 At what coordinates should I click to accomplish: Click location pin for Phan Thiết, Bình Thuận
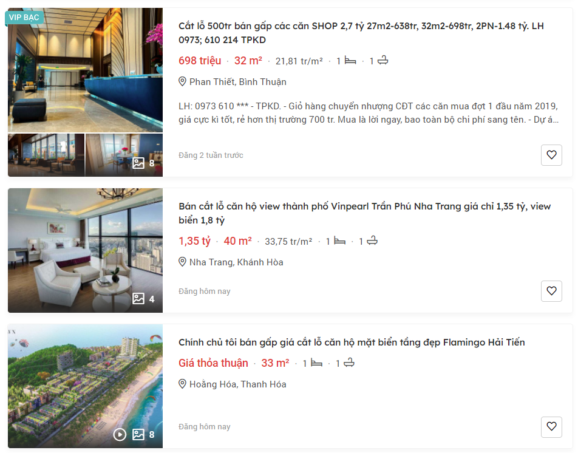(182, 81)
